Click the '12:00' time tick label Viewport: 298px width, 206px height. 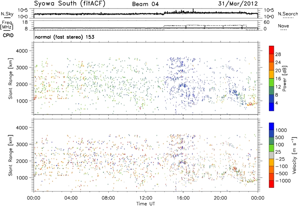(146, 198)
